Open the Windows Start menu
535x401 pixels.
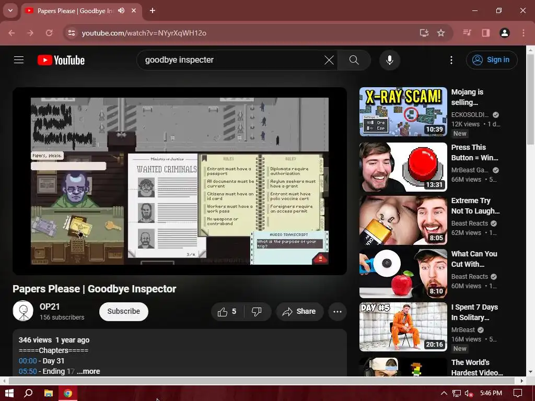tap(9, 393)
